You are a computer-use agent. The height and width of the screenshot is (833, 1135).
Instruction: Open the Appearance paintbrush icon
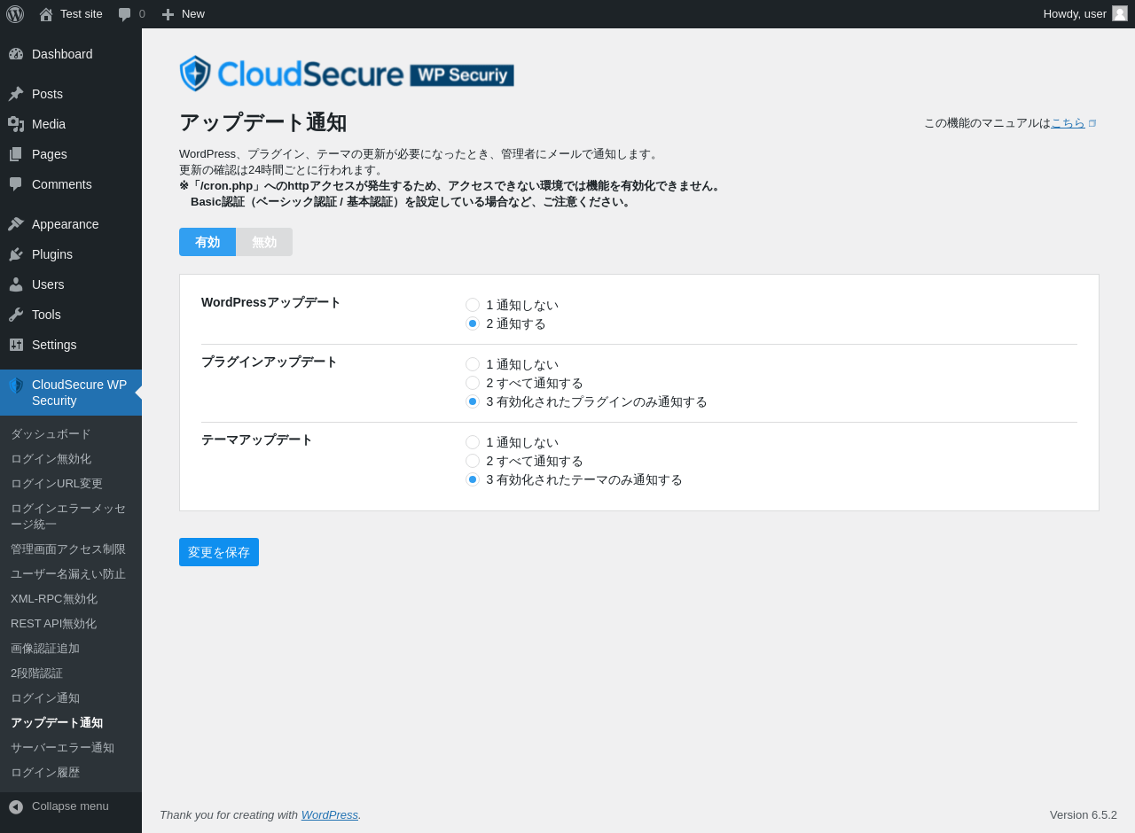[x=16, y=224]
